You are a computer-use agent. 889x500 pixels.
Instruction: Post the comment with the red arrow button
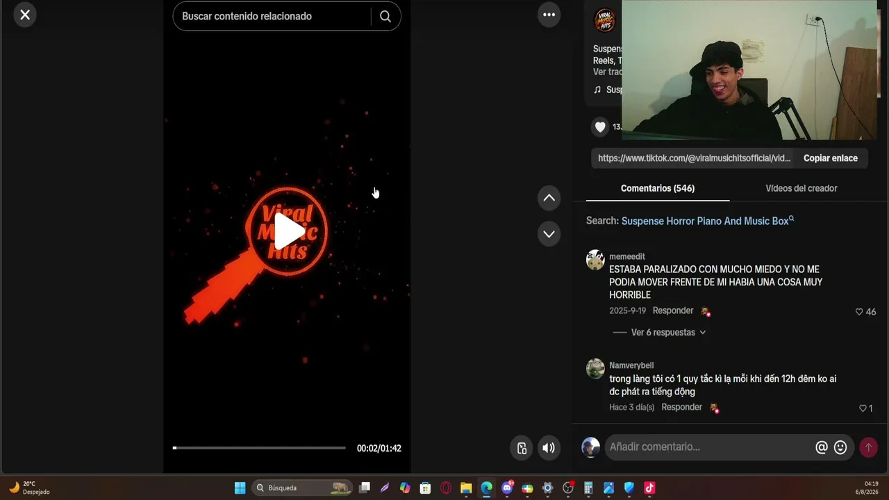868,448
